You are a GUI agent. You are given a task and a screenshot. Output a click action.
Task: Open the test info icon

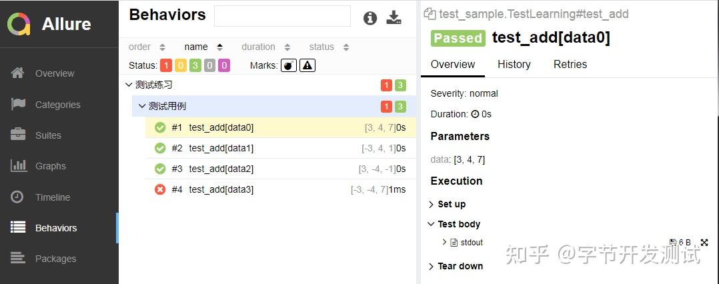(x=370, y=18)
